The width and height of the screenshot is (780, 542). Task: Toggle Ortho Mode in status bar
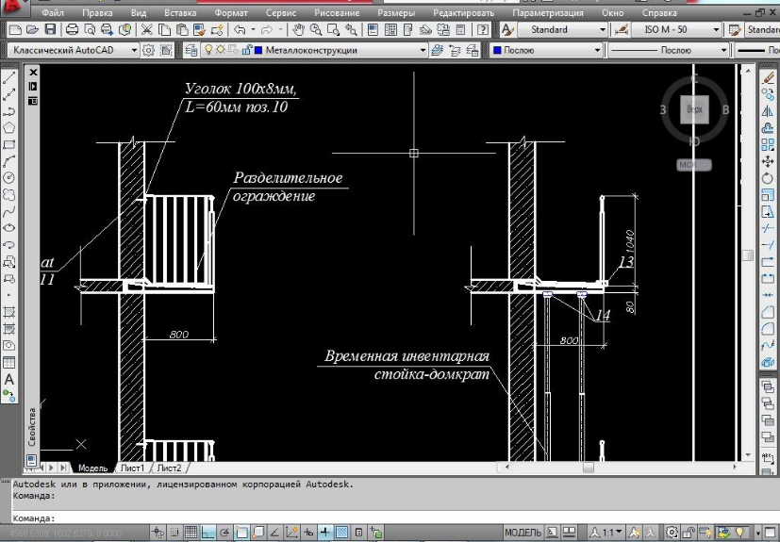pos(207,533)
